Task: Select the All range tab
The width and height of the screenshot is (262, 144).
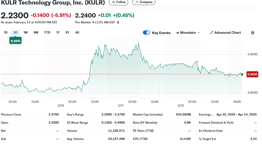Action: (x=77, y=33)
